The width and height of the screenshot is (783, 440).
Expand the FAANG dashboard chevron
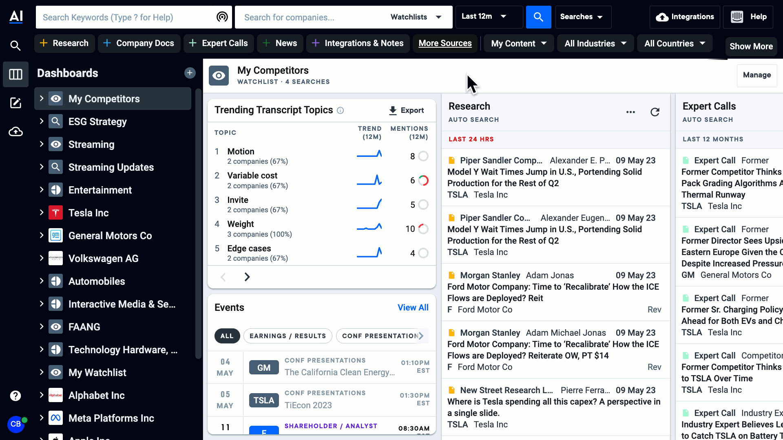[41, 326]
